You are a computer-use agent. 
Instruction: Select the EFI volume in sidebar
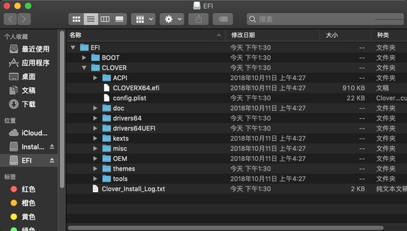[21, 160]
